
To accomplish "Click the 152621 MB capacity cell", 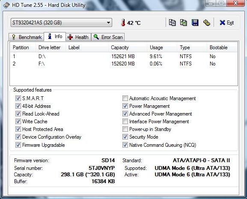I will coord(123,56).
